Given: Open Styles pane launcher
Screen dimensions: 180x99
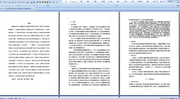Looking at the screenshot, I should tap(173, 5).
